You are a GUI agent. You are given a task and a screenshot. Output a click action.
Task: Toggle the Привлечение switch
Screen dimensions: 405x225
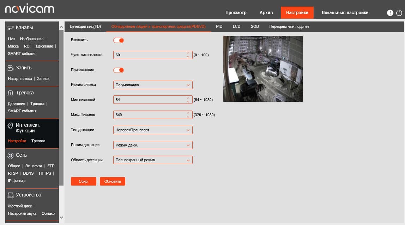click(119, 70)
